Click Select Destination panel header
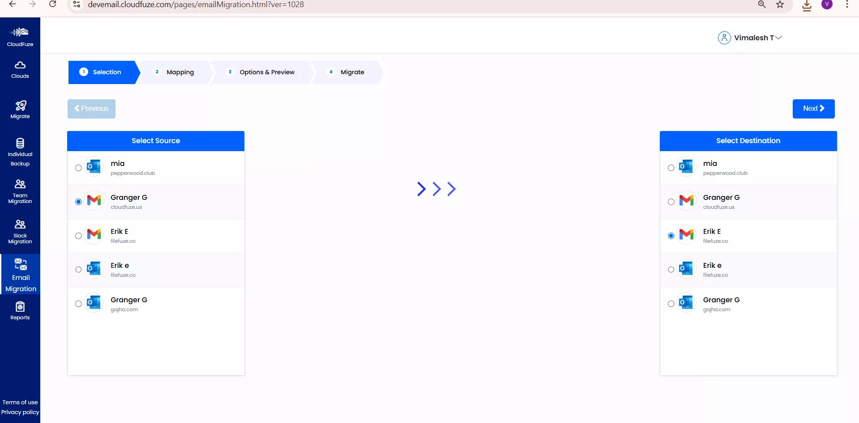 748,141
